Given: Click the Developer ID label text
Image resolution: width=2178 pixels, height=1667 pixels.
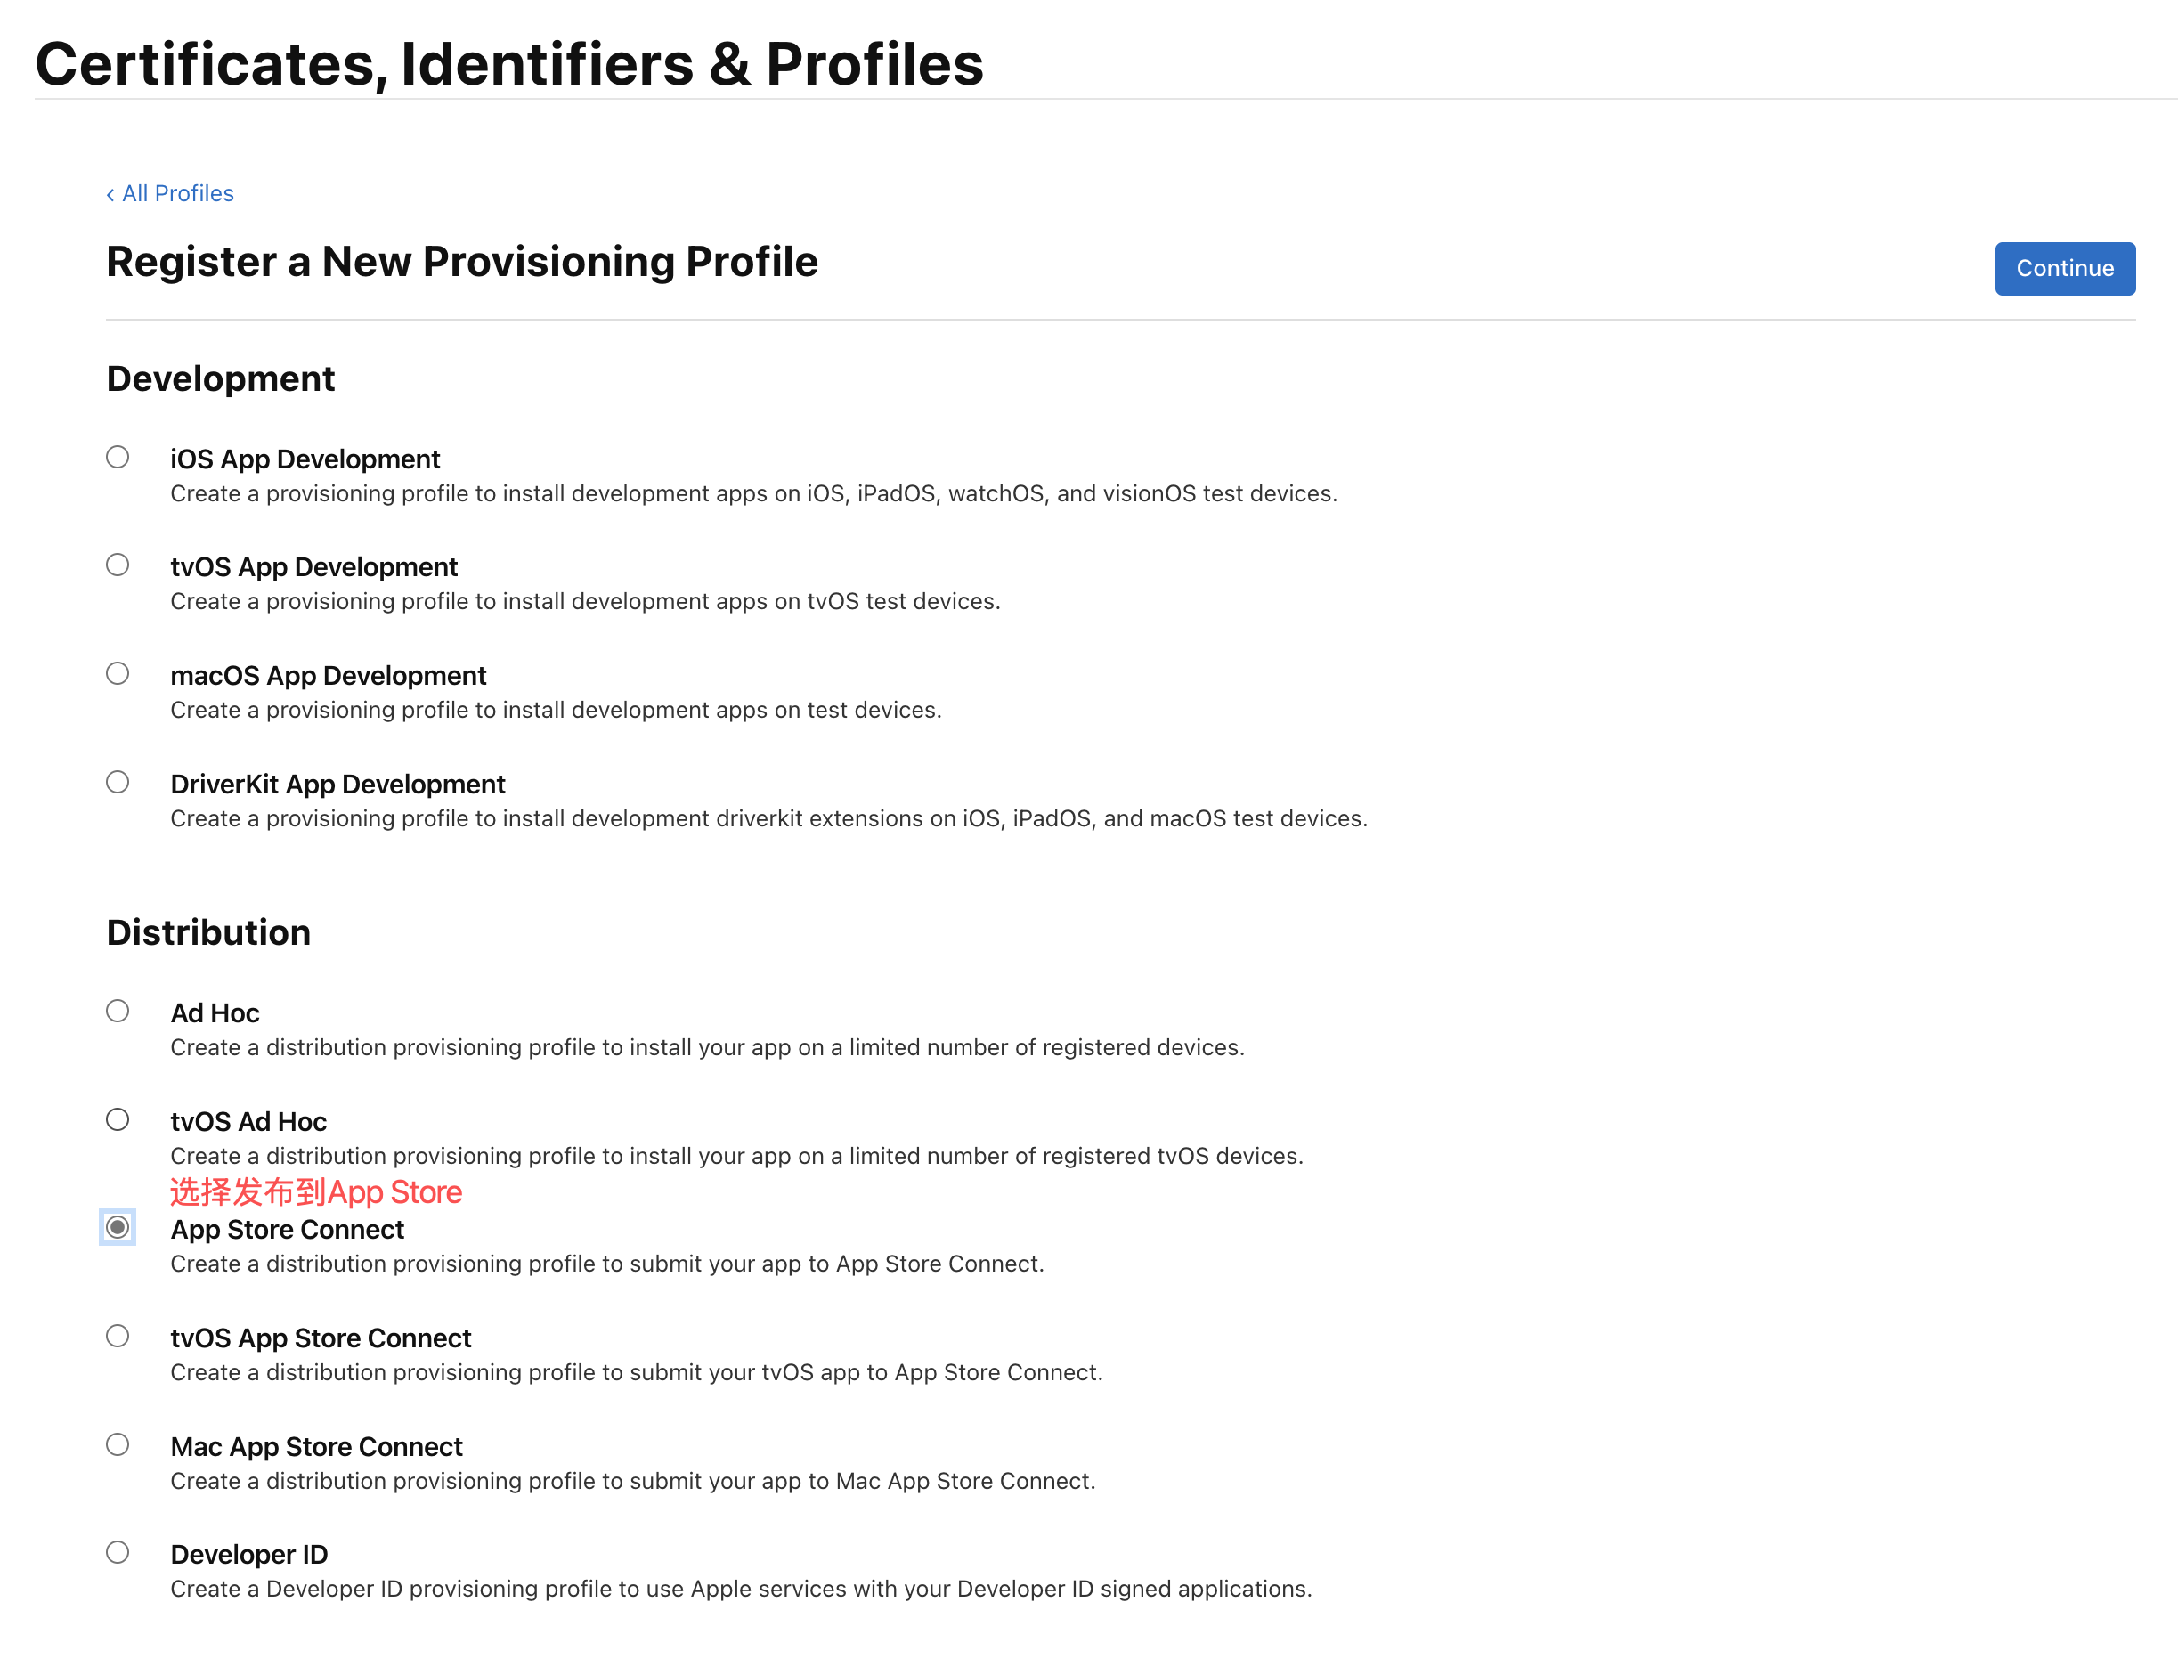Looking at the screenshot, I should pyautogui.click(x=248, y=1555).
